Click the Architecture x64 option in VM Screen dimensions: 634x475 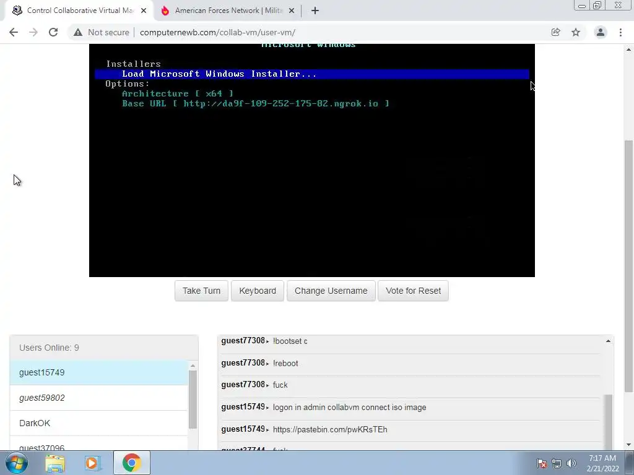(x=178, y=94)
